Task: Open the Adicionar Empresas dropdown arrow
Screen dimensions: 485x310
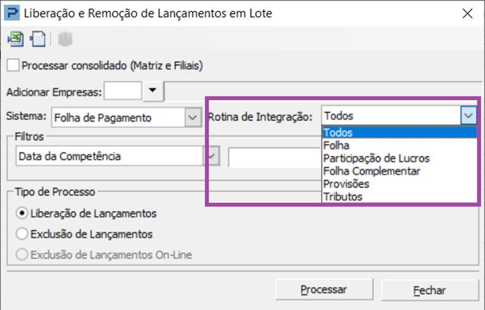Action: [x=153, y=91]
